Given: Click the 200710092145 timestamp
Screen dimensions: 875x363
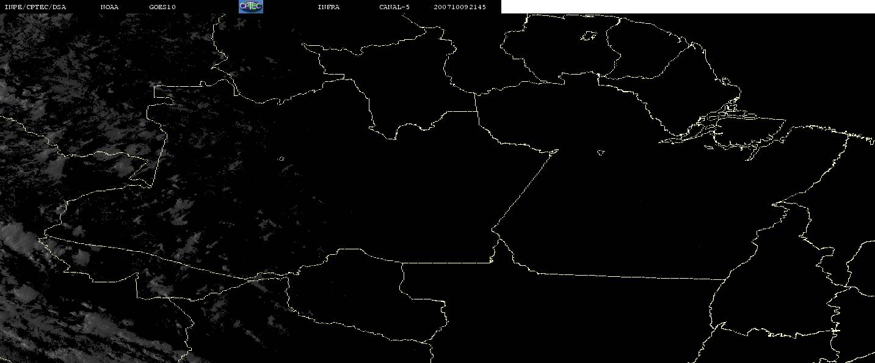Looking at the screenshot, I should (460, 7).
